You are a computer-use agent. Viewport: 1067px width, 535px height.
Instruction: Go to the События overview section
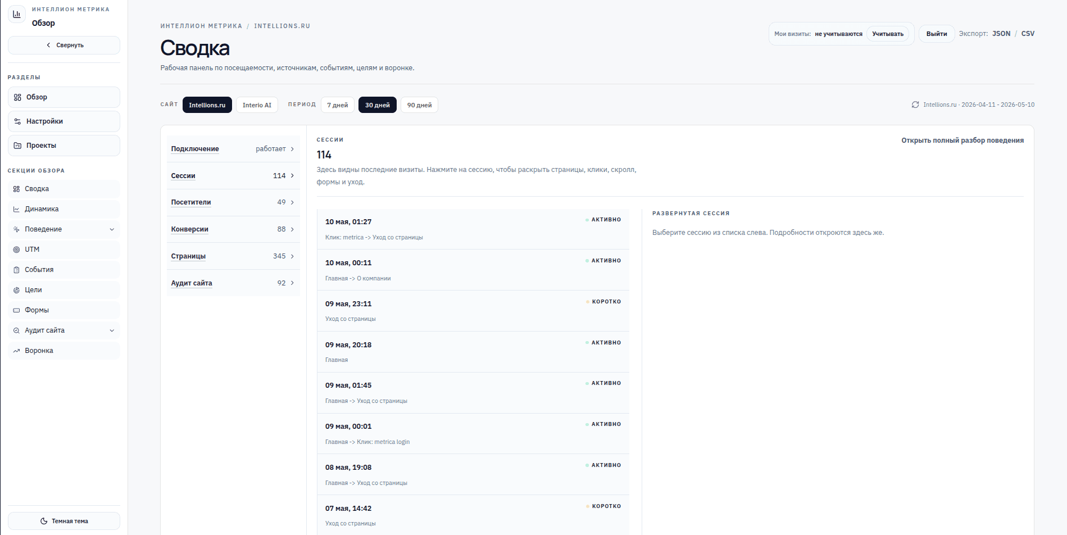[x=64, y=270]
